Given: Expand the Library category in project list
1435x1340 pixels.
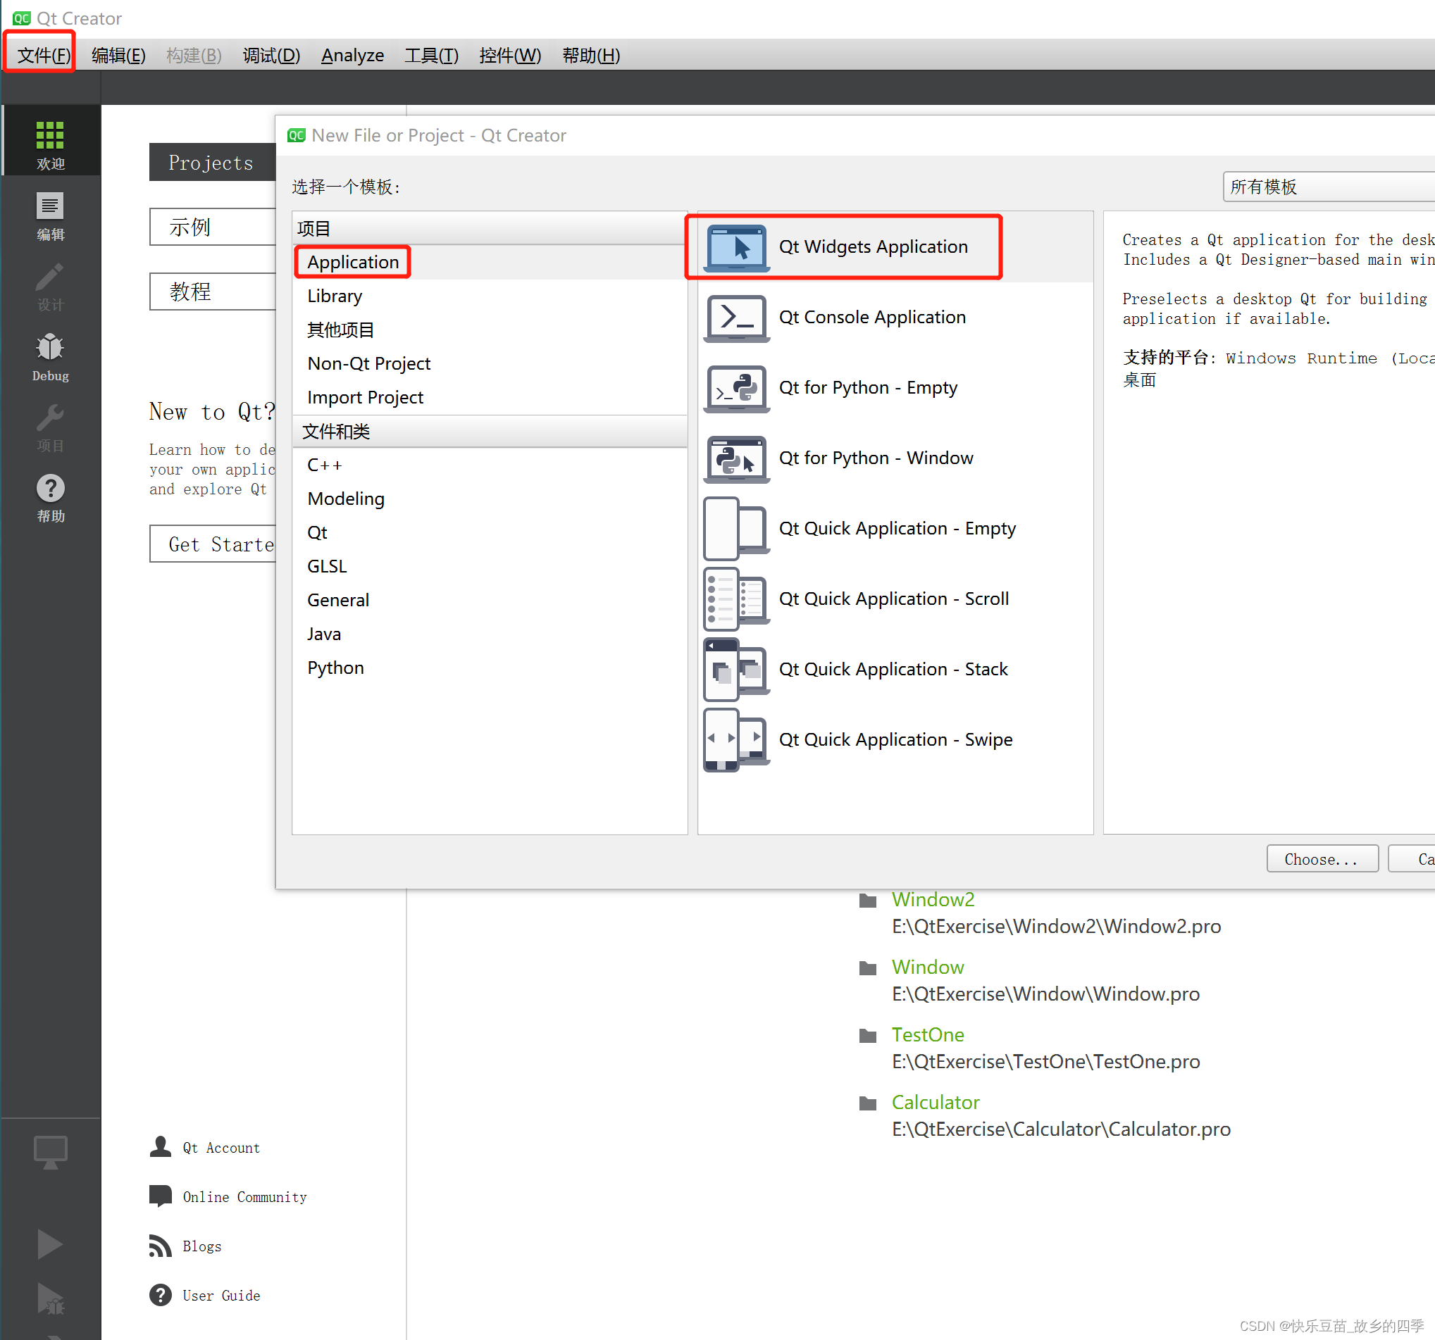Looking at the screenshot, I should (x=333, y=295).
